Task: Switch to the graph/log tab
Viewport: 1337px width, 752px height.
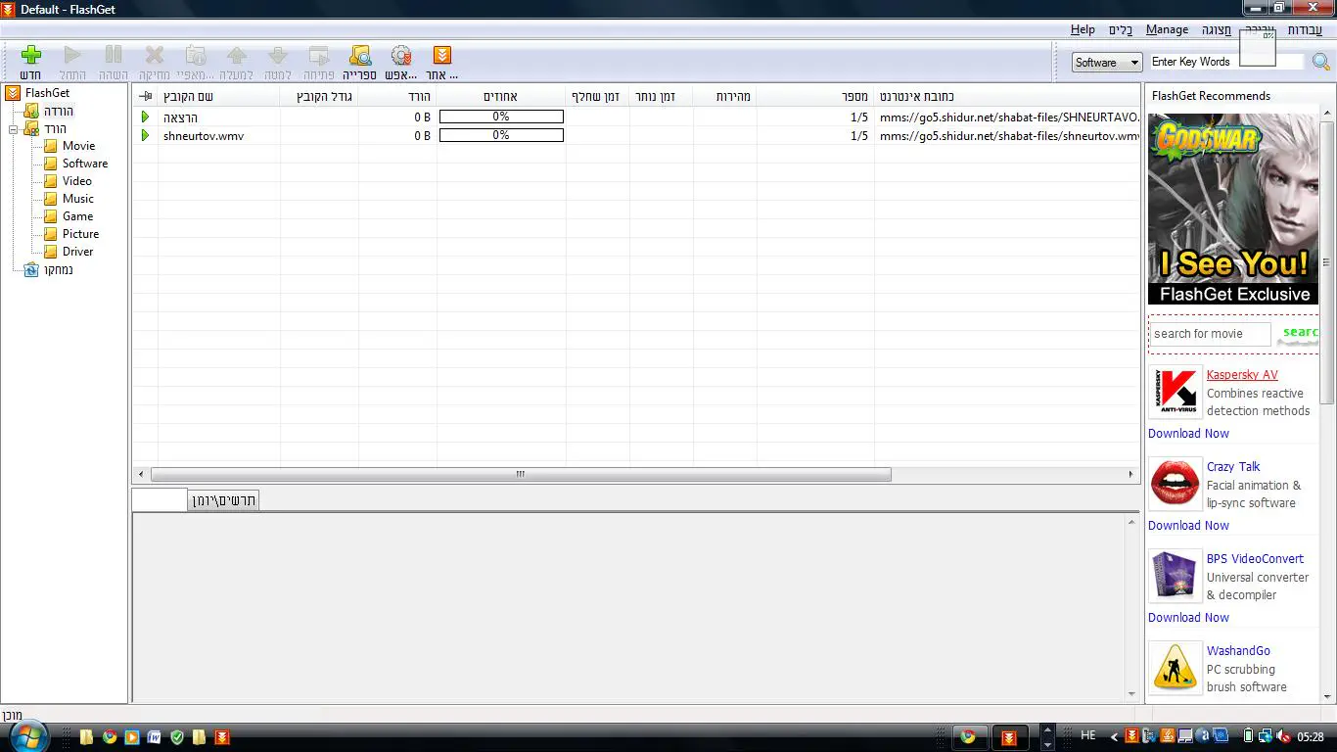Action: (224, 500)
